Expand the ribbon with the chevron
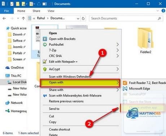This screenshot has height=136, width=166. point(158,11)
